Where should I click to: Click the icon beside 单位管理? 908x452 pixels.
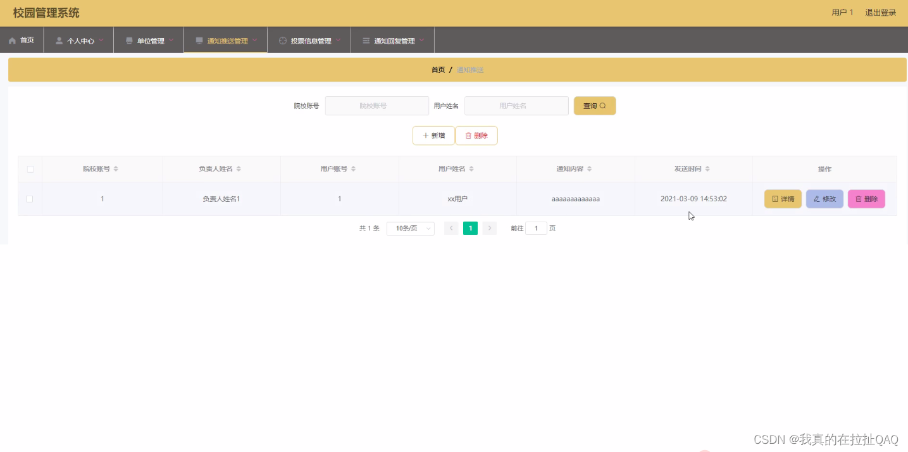pyautogui.click(x=129, y=41)
